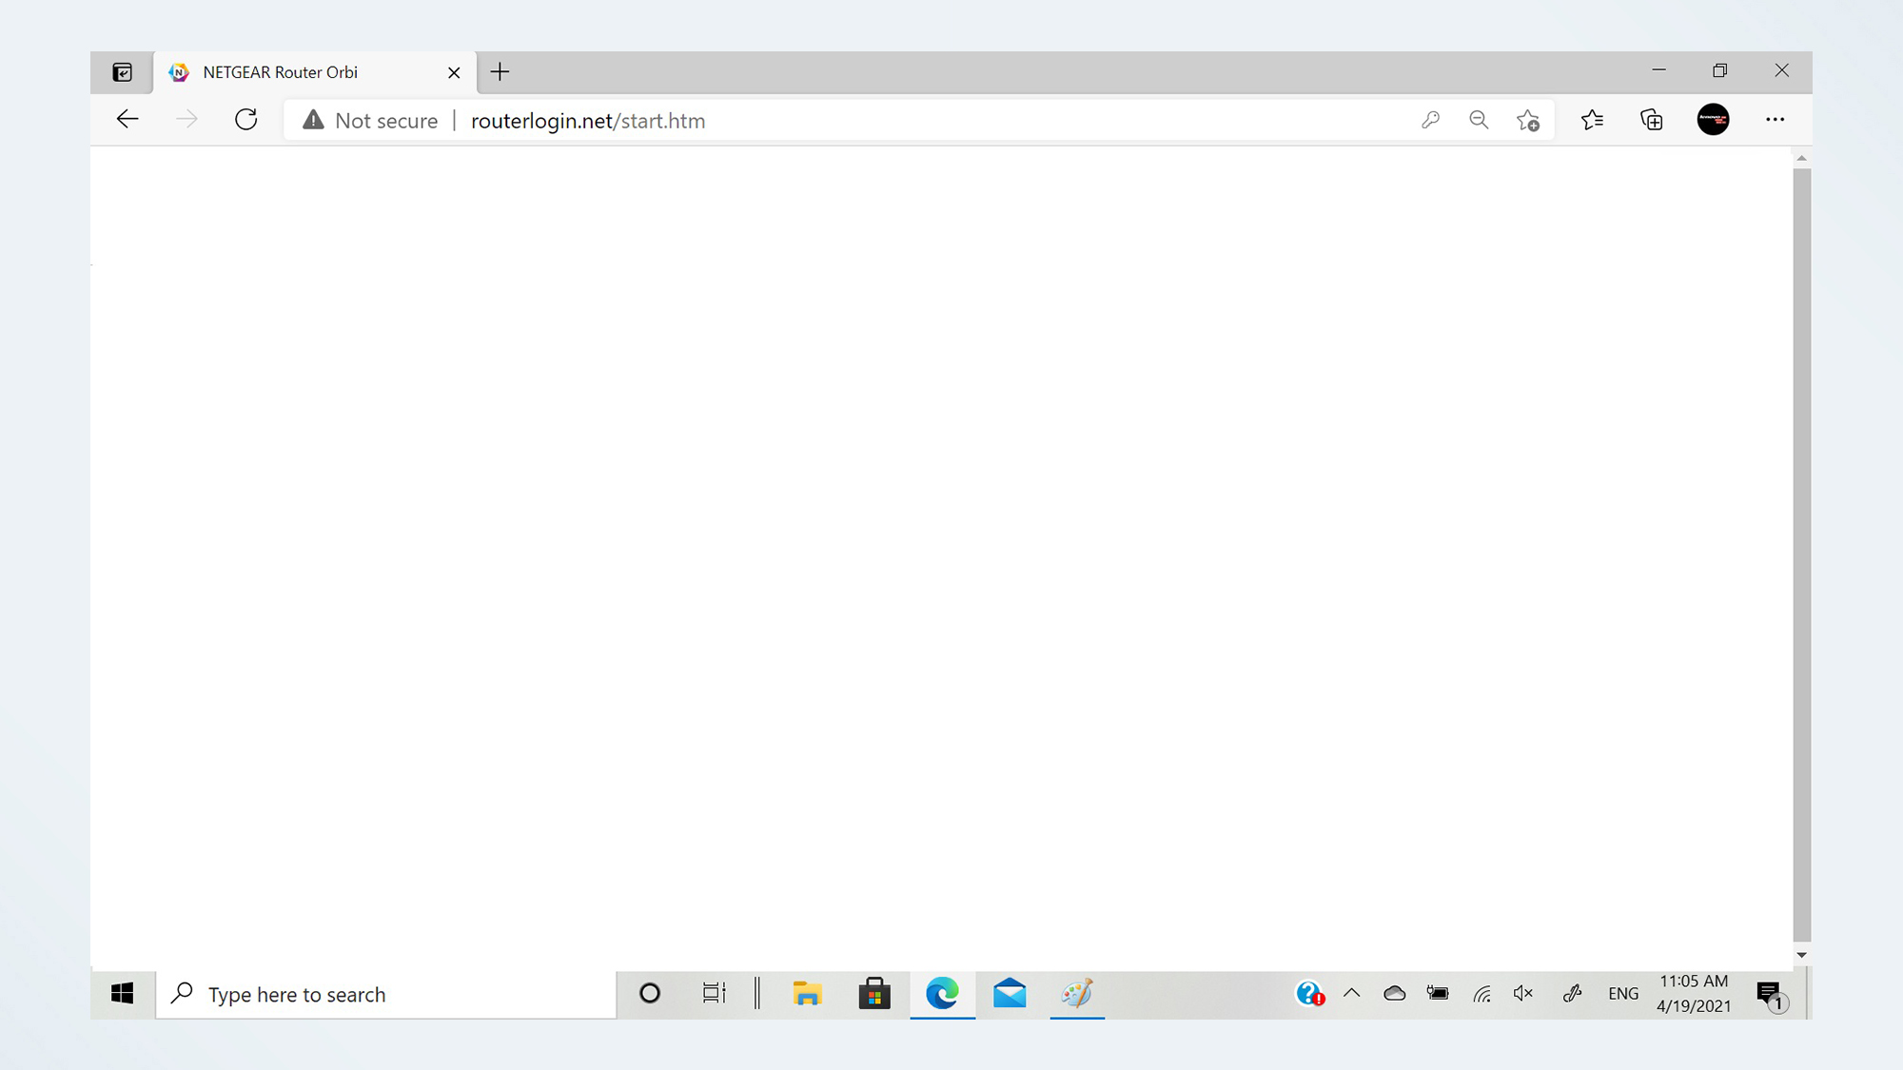Image resolution: width=1903 pixels, height=1070 pixels.
Task: Go back to previous page
Action: pos(128,120)
